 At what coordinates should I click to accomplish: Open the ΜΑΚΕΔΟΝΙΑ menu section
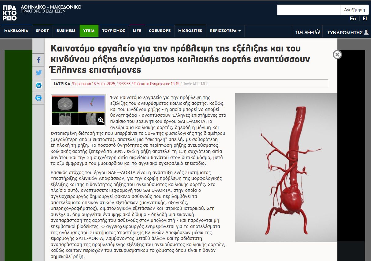[16, 31]
